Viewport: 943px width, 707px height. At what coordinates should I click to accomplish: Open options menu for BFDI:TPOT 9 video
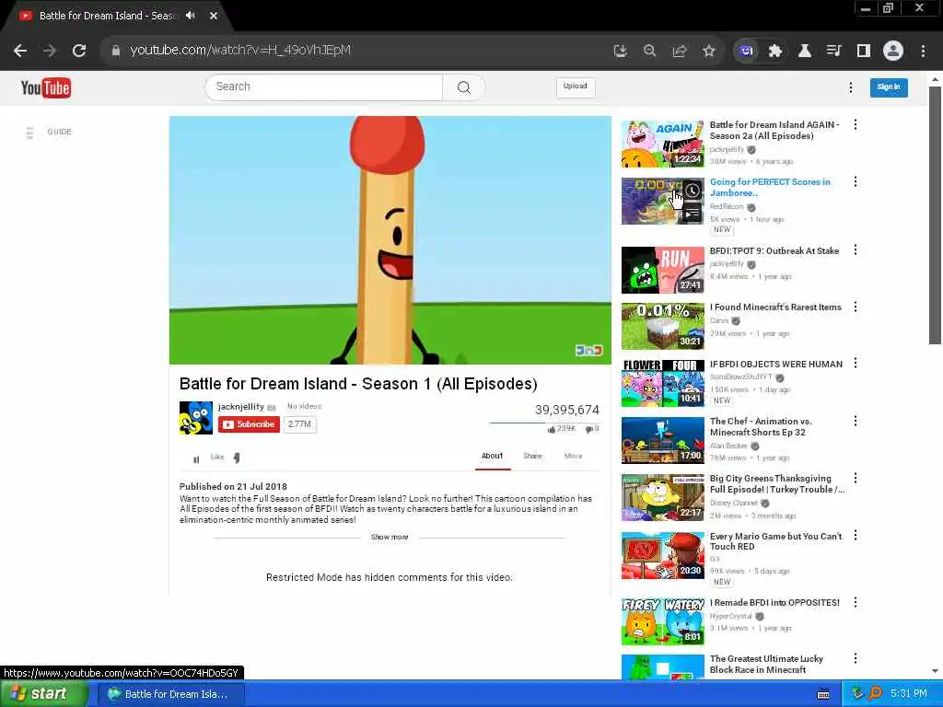tap(856, 250)
